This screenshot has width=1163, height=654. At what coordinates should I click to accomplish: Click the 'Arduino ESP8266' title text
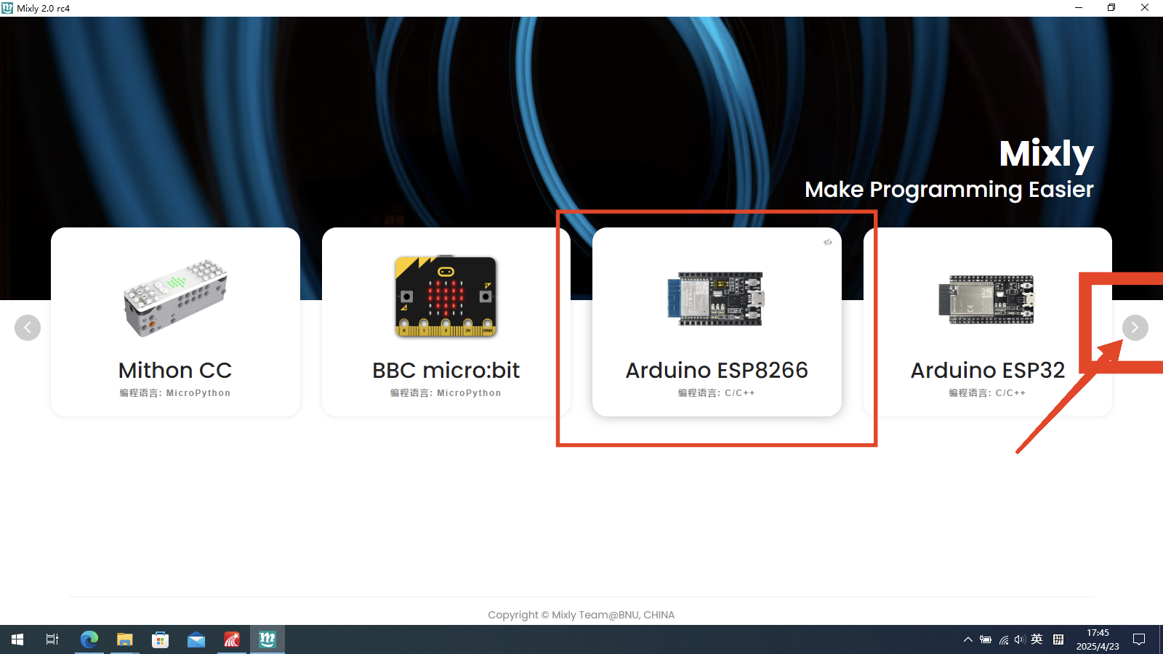717,371
